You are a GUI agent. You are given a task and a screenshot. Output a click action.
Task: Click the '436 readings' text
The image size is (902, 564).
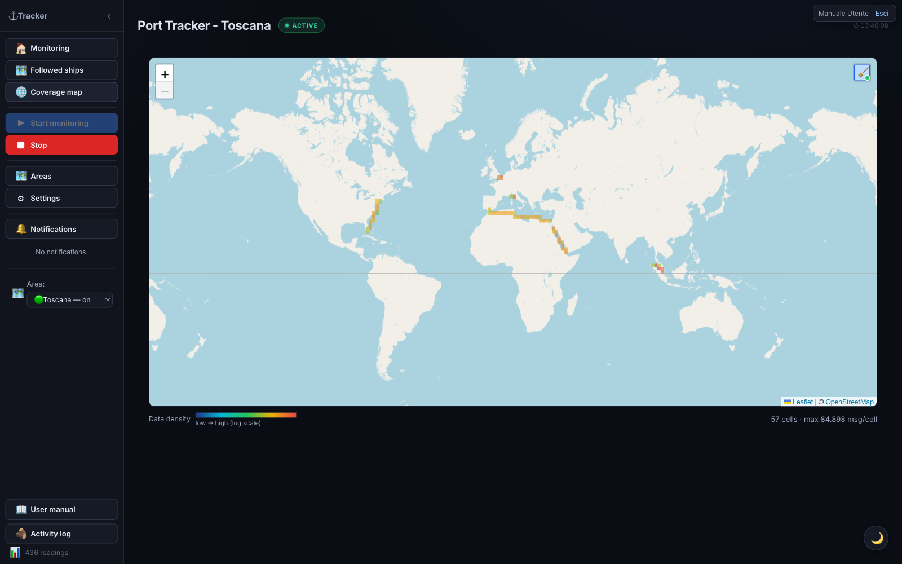pyautogui.click(x=47, y=553)
